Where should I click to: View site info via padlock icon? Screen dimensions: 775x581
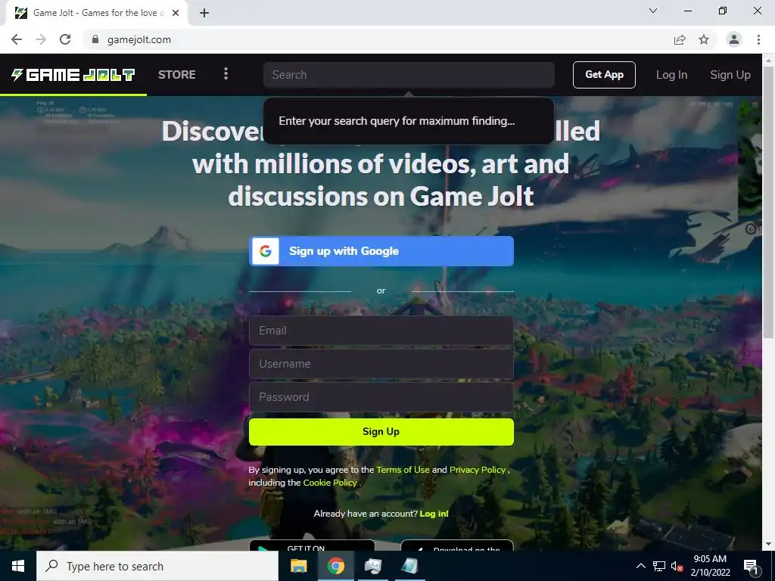95,39
